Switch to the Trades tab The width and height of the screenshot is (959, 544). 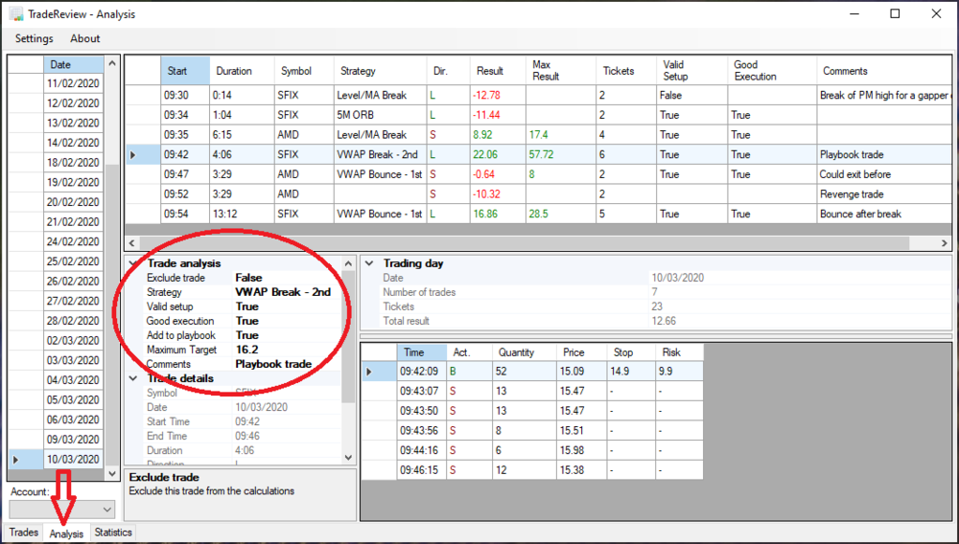click(24, 533)
